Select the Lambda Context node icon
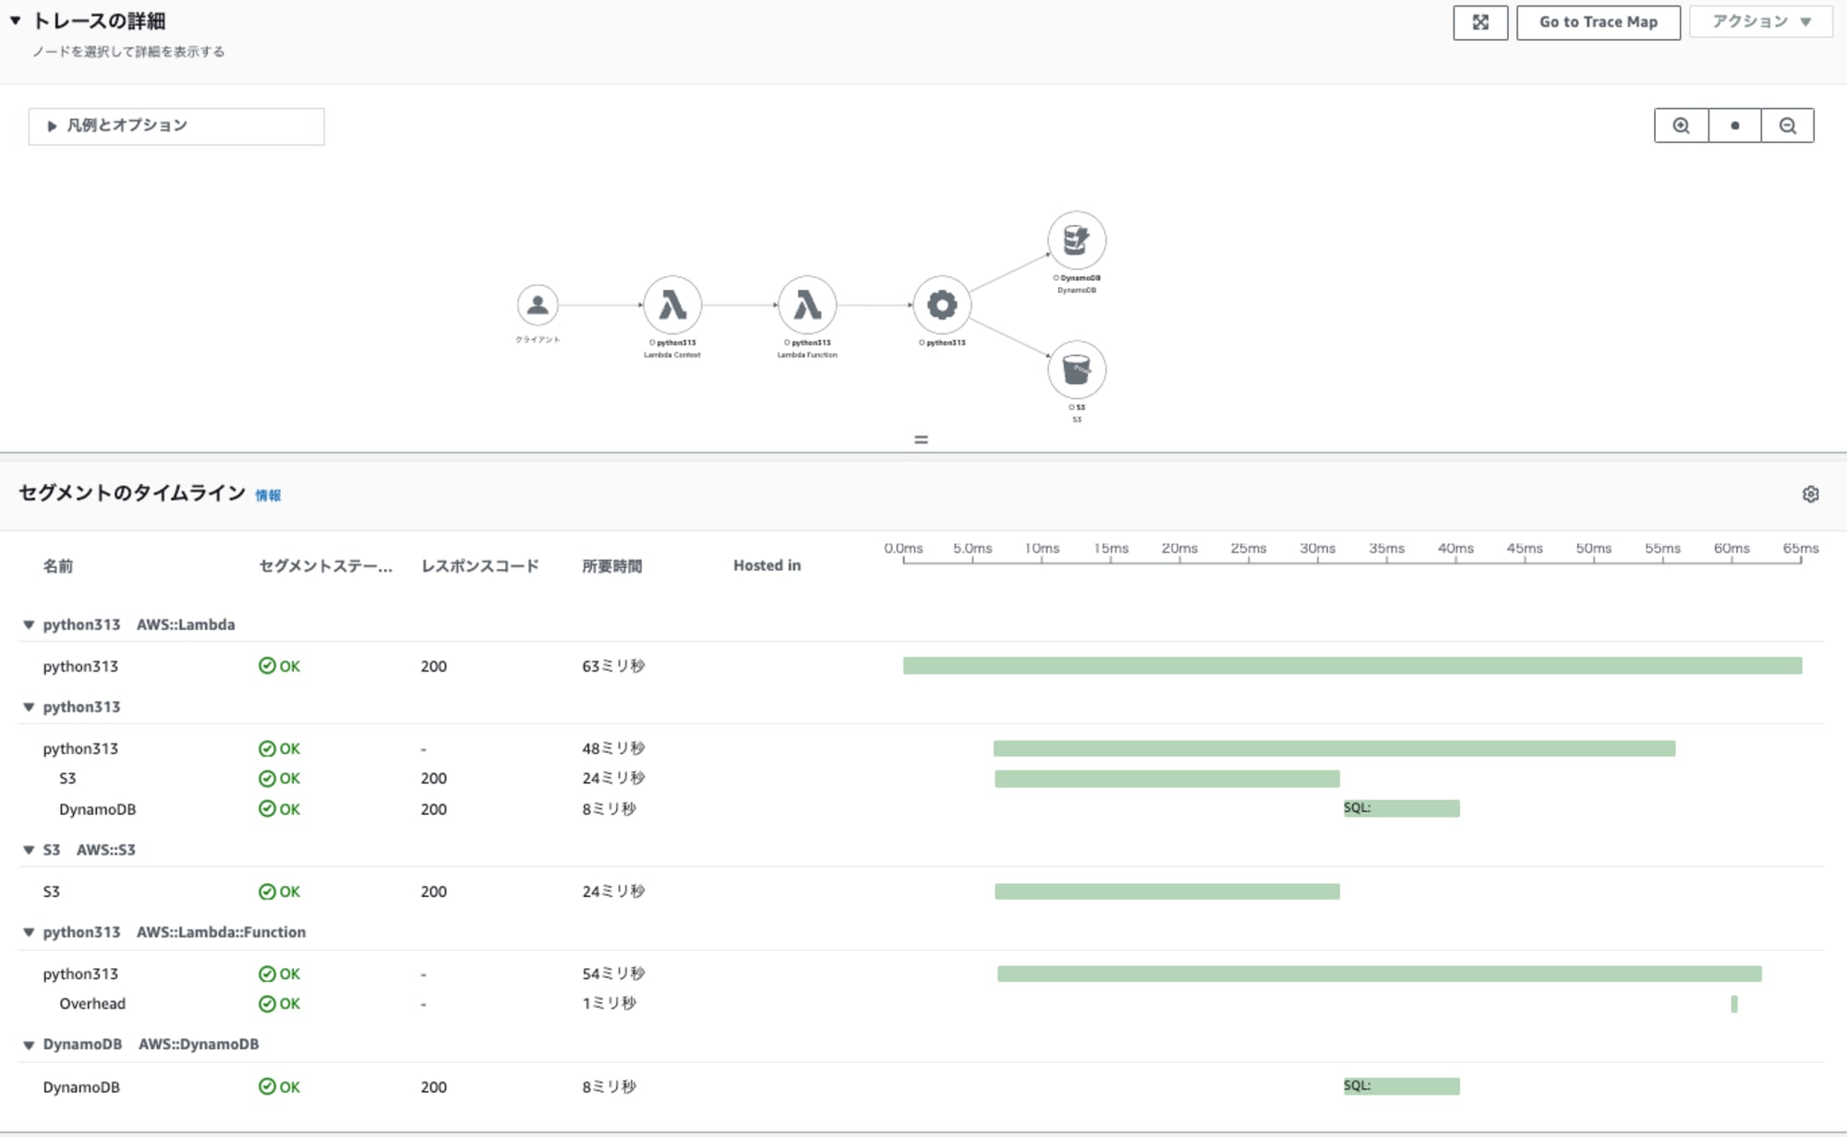The image size is (1847, 1137). point(672,305)
